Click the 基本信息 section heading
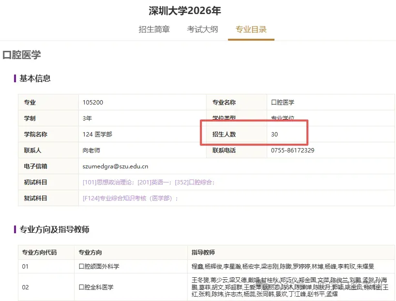The image size is (396, 301). coord(35,78)
